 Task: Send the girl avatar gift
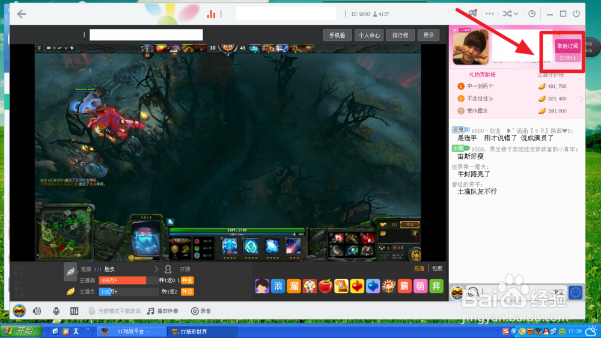[x=262, y=286]
